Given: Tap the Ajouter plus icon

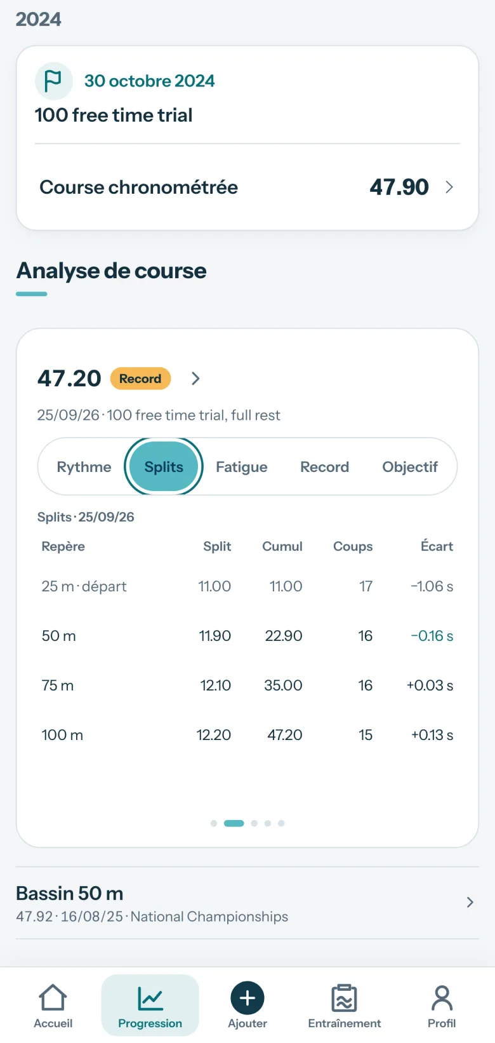Looking at the screenshot, I should tap(247, 998).
